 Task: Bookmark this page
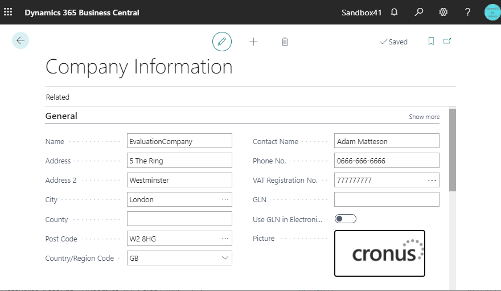click(x=431, y=41)
